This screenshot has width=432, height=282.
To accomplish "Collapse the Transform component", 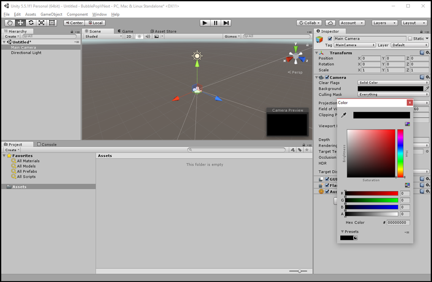I will [x=316, y=53].
